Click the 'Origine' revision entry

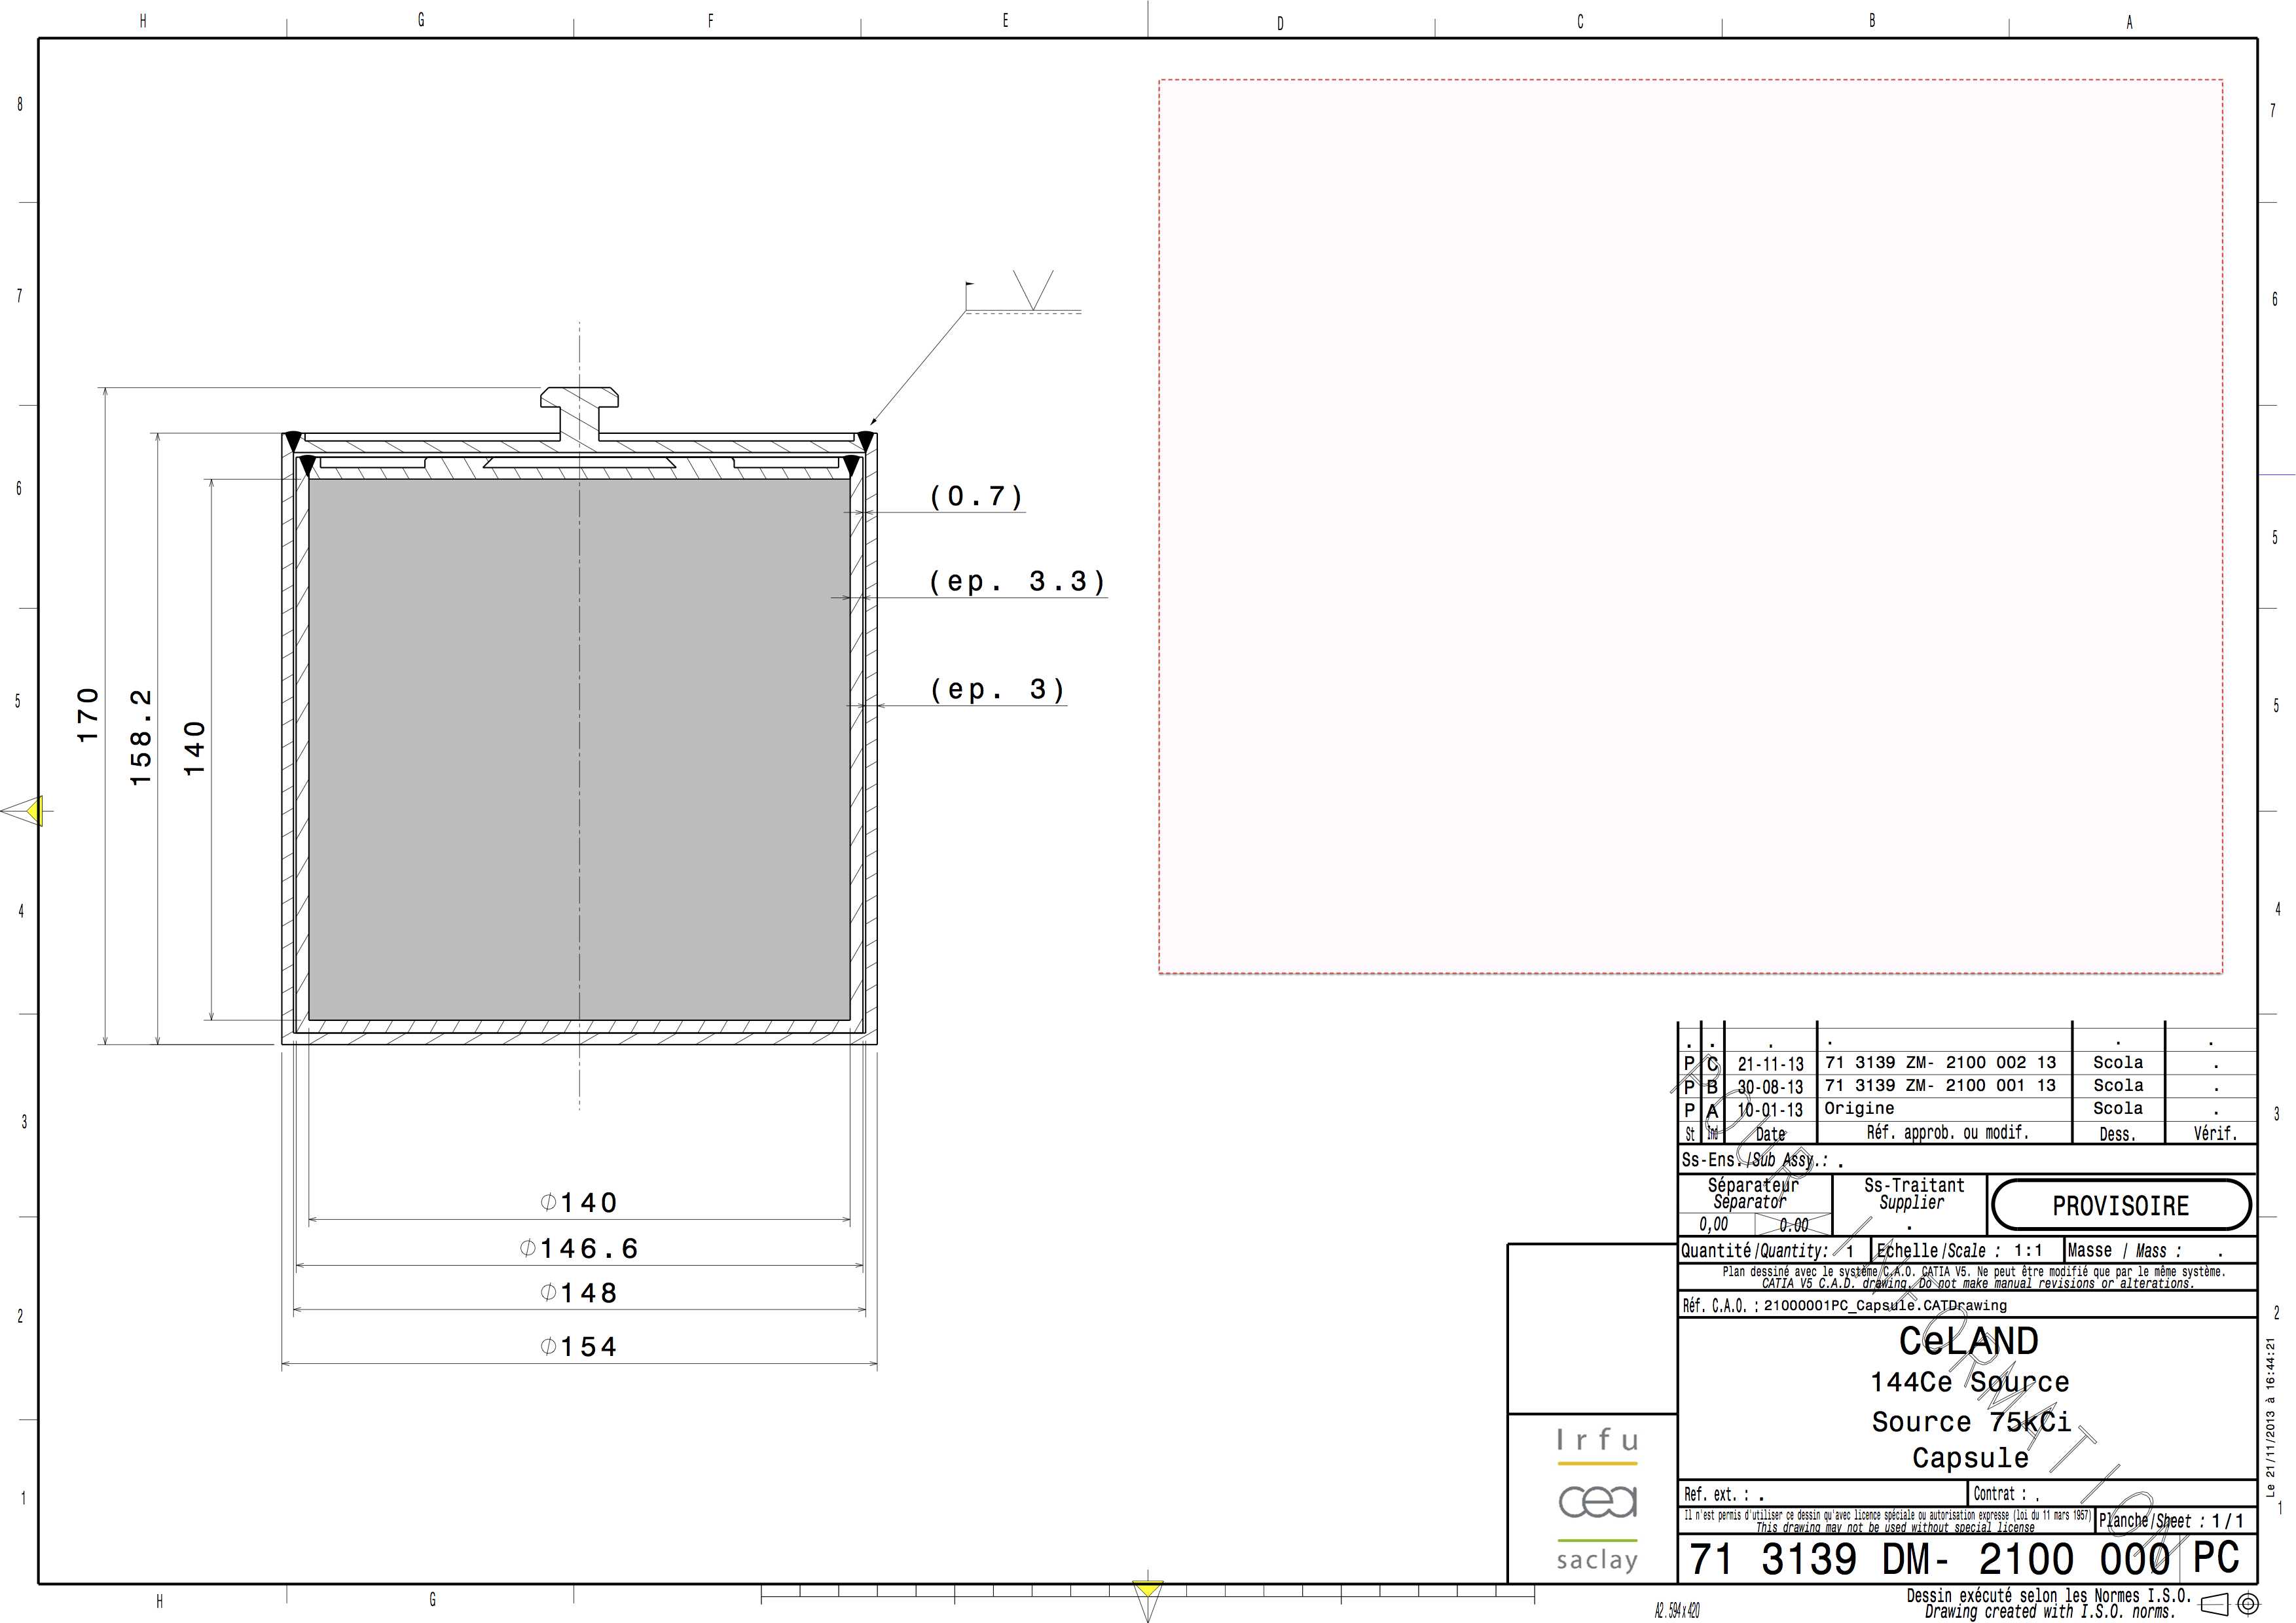click(1859, 1109)
